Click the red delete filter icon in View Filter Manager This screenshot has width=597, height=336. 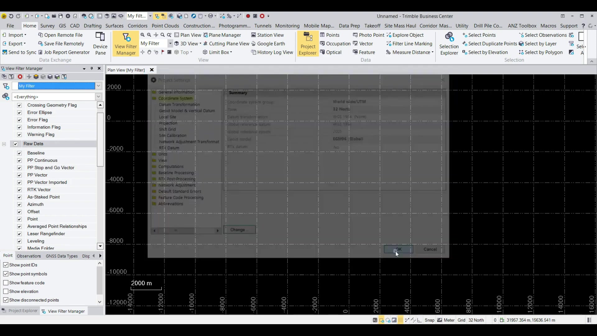tap(20, 77)
